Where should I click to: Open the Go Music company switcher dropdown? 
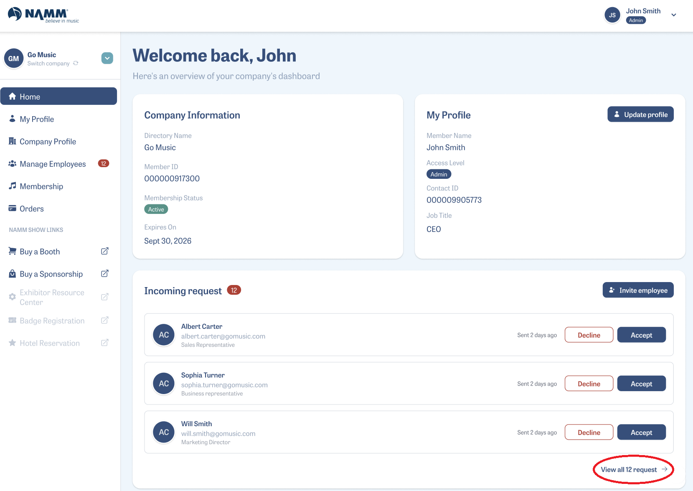pos(107,58)
